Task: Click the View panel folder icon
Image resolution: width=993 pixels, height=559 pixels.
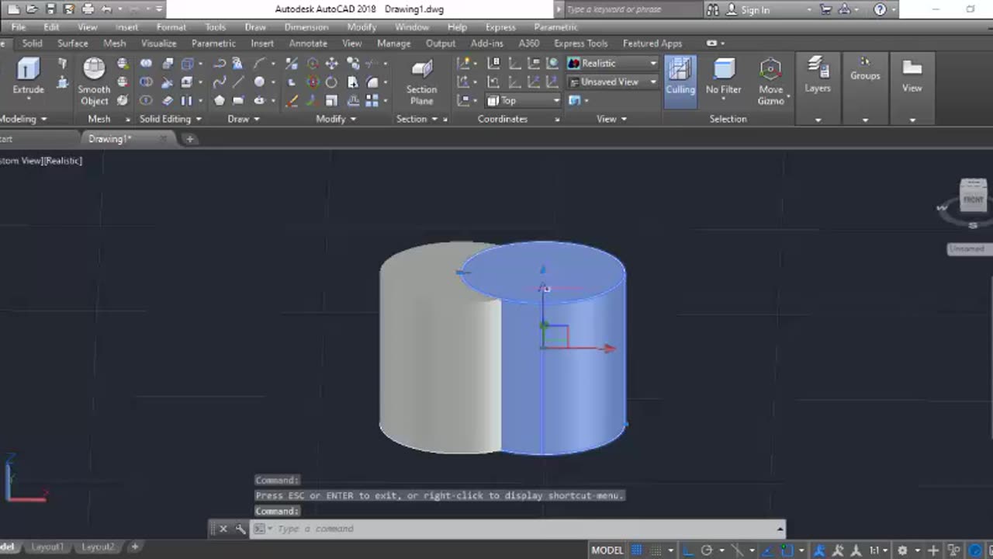Action: pyautogui.click(x=912, y=68)
